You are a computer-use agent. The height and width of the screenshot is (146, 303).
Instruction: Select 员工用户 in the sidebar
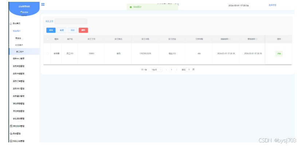[x=24, y=52]
